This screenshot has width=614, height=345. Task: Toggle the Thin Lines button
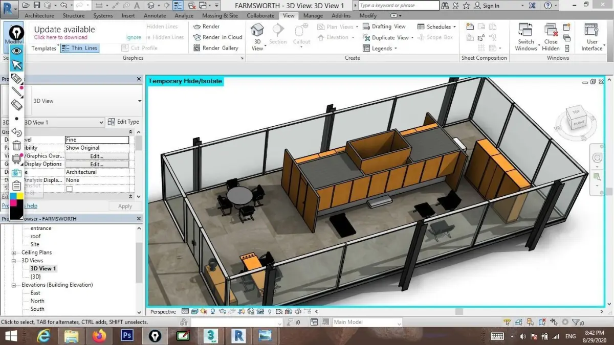80,48
